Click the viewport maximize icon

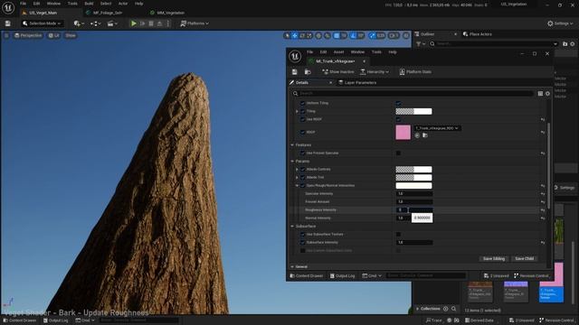click(406, 35)
